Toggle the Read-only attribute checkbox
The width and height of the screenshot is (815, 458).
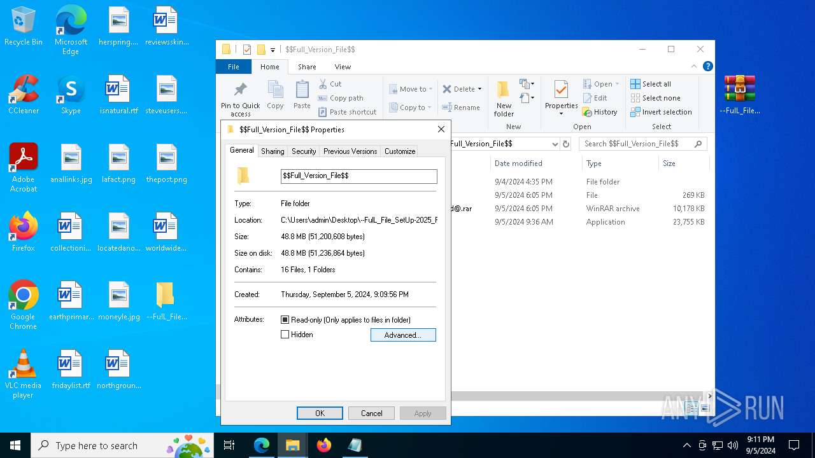285,320
